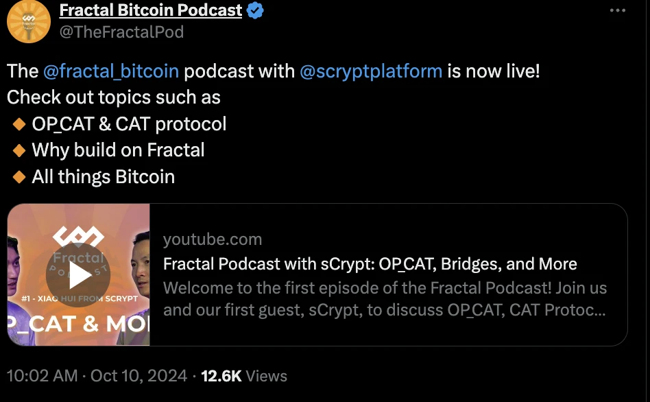Open the Fractal Bitcoin Podcast display name link

tap(151, 10)
